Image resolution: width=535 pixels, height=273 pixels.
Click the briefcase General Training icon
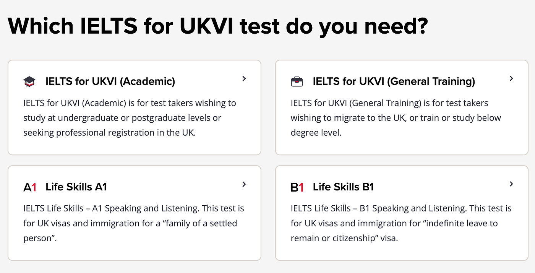(297, 81)
